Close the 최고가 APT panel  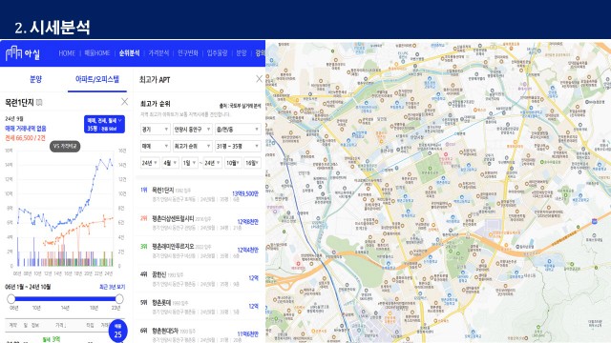(259, 79)
